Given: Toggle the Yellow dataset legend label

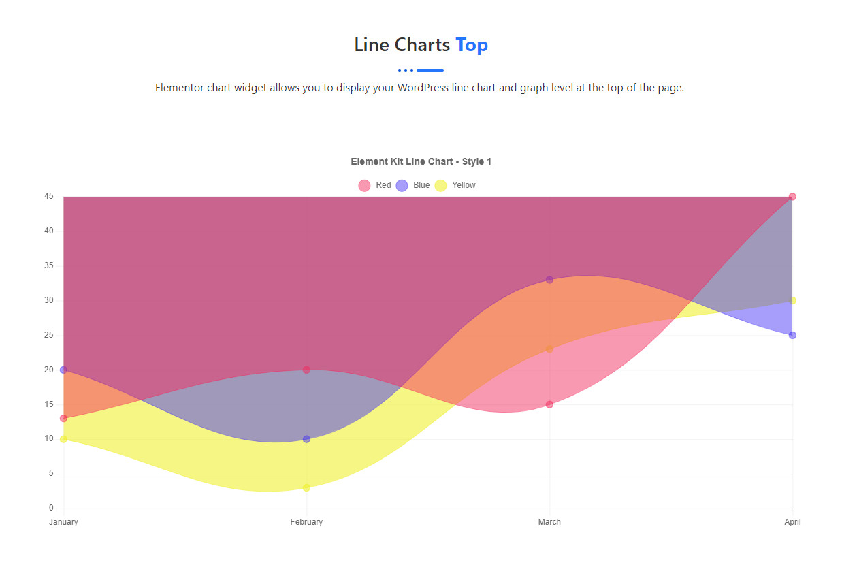Looking at the screenshot, I should click(464, 185).
